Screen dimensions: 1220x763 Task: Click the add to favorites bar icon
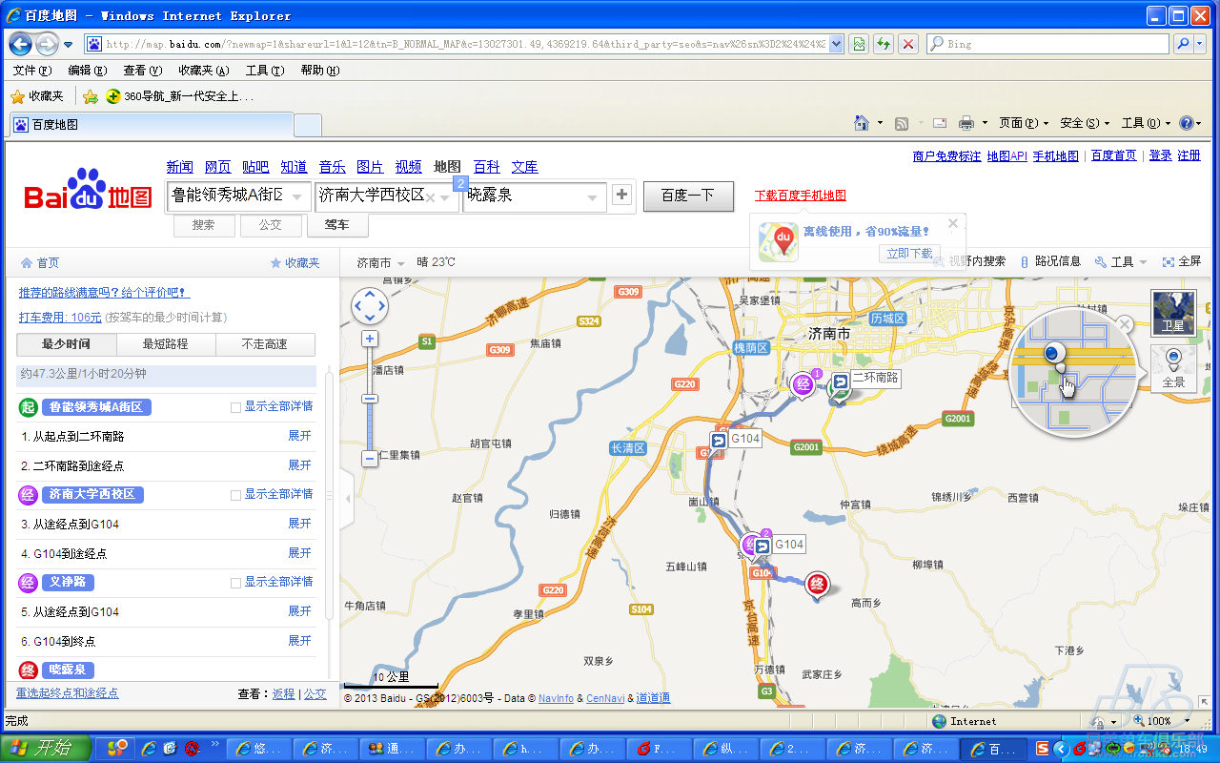click(x=91, y=96)
